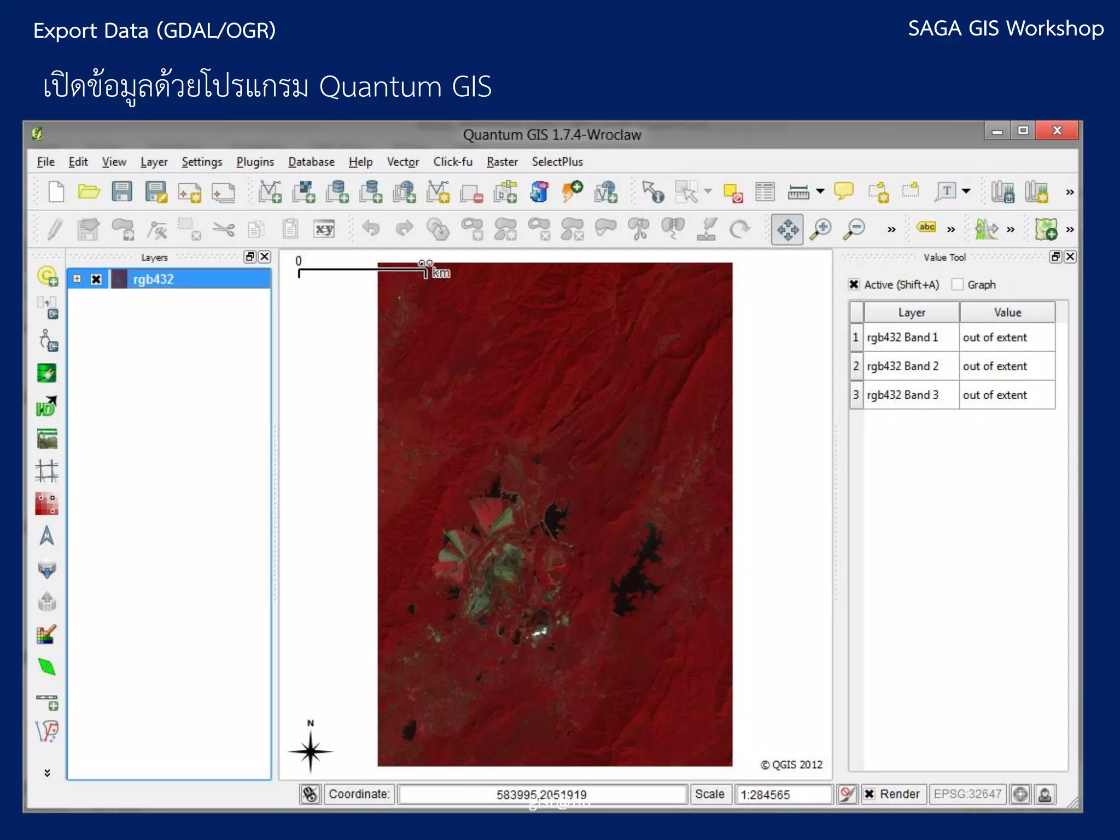The image size is (1120, 840).
Task: Select the Pan Map tool
Action: (787, 229)
